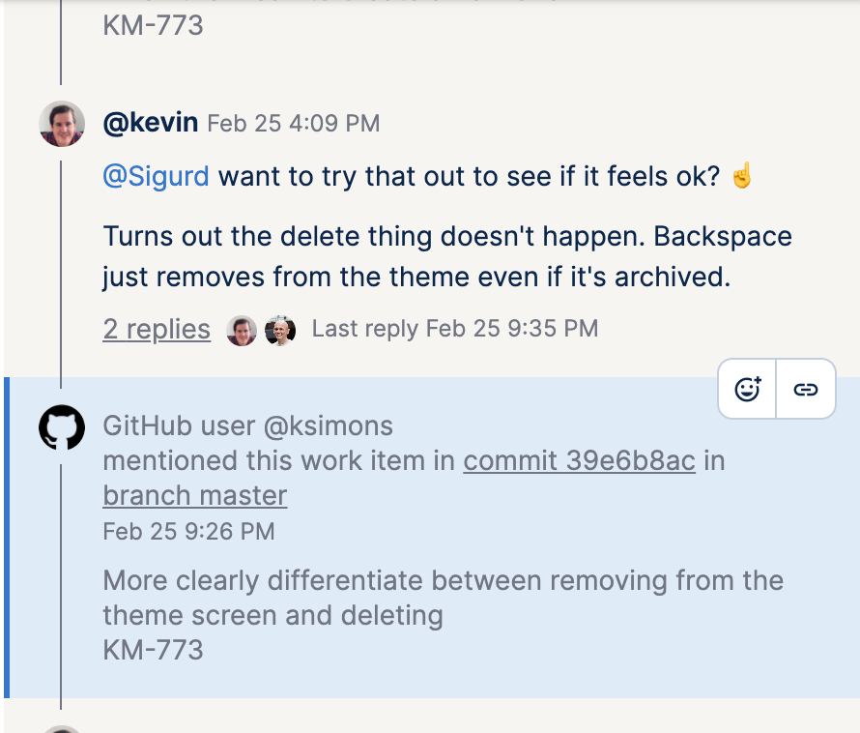Viewport: 860px width, 733px height.
Task: Click the partially visible avatar at bottom
Action: pos(62,728)
